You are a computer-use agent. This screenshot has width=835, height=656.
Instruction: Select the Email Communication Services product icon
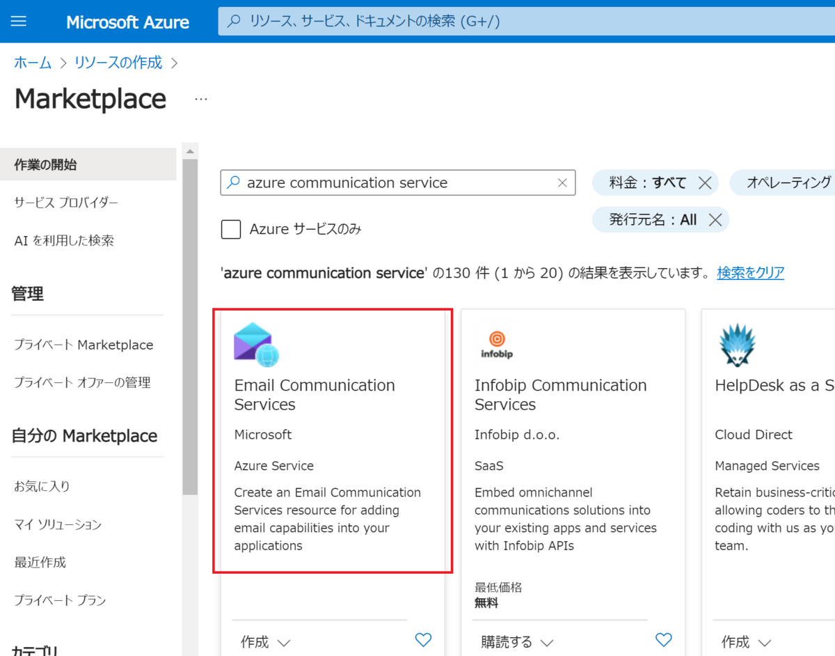(x=257, y=346)
